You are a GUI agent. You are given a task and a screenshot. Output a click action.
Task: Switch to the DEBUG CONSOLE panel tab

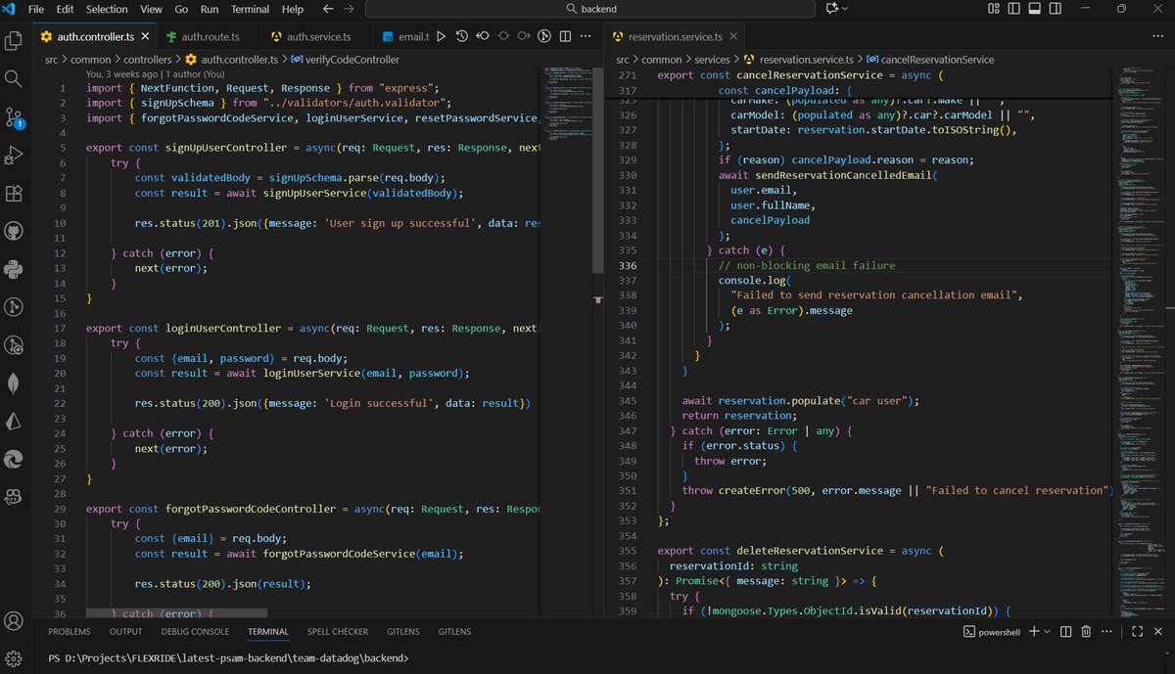tap(195, 632)
